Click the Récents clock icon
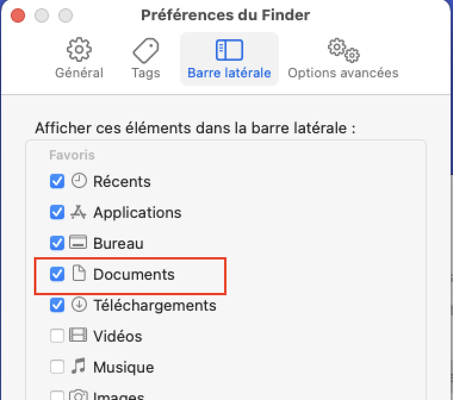Screen dimensions: 453x400 point(79,181)
